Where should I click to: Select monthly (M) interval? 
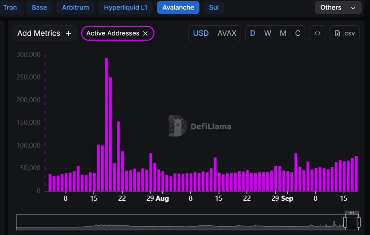click(283, 33)
